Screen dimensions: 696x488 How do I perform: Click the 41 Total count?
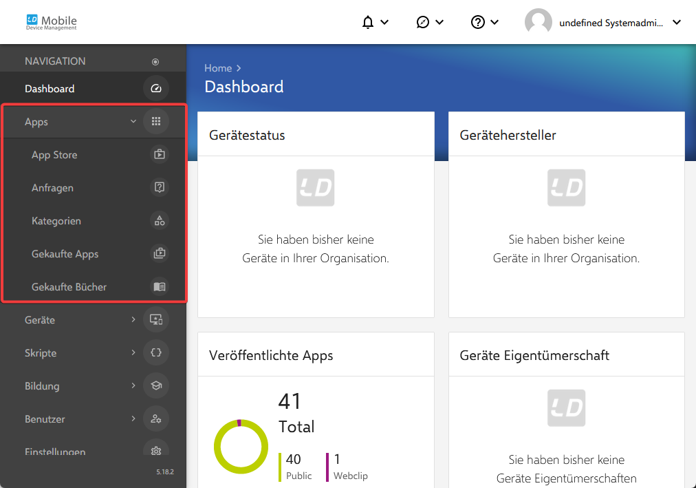coord(296,413)
